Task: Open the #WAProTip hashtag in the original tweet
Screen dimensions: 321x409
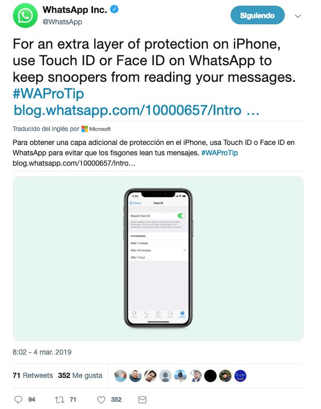Action: [49, 93]
